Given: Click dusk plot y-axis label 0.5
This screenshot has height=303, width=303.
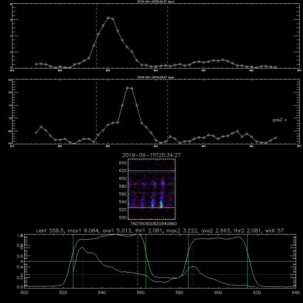Looking at the screenshot, I should 10,131.
